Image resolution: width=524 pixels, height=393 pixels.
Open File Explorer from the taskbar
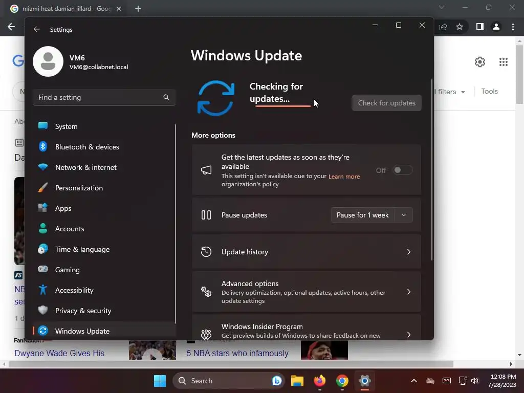[x=297, y=381]
